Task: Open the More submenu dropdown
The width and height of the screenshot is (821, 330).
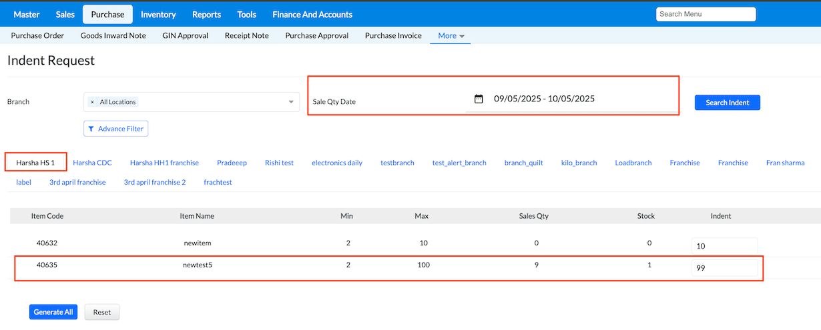Action: pyautogui.click(x=452, y=35)
